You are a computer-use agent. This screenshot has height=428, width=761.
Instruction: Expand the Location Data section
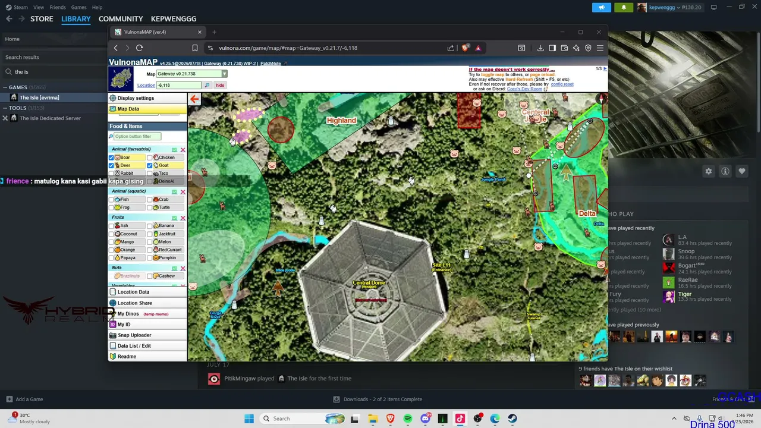147,292
